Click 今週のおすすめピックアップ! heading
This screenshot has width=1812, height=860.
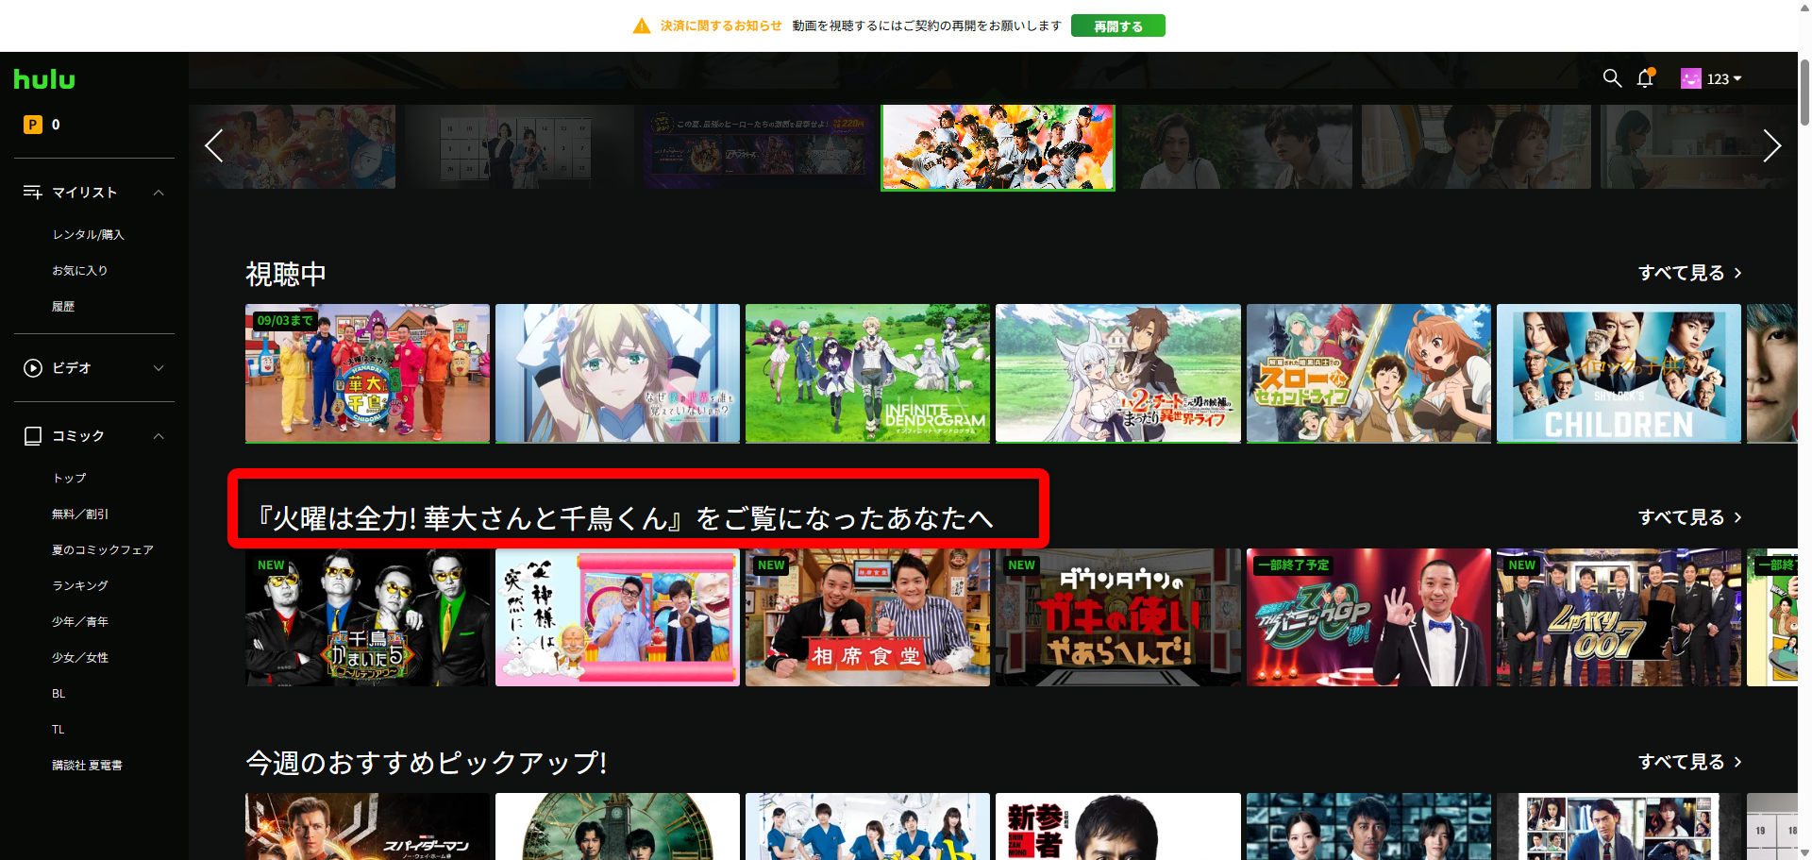tap(427, 762)
